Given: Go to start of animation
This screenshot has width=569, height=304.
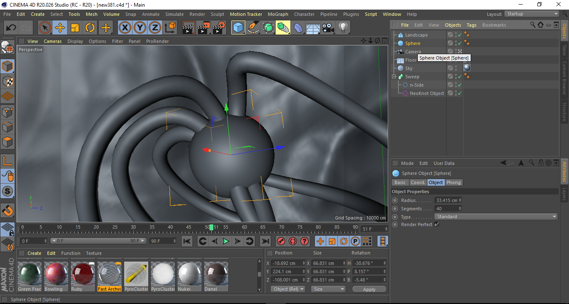Looking at the screenshot, I should (187, 241).
